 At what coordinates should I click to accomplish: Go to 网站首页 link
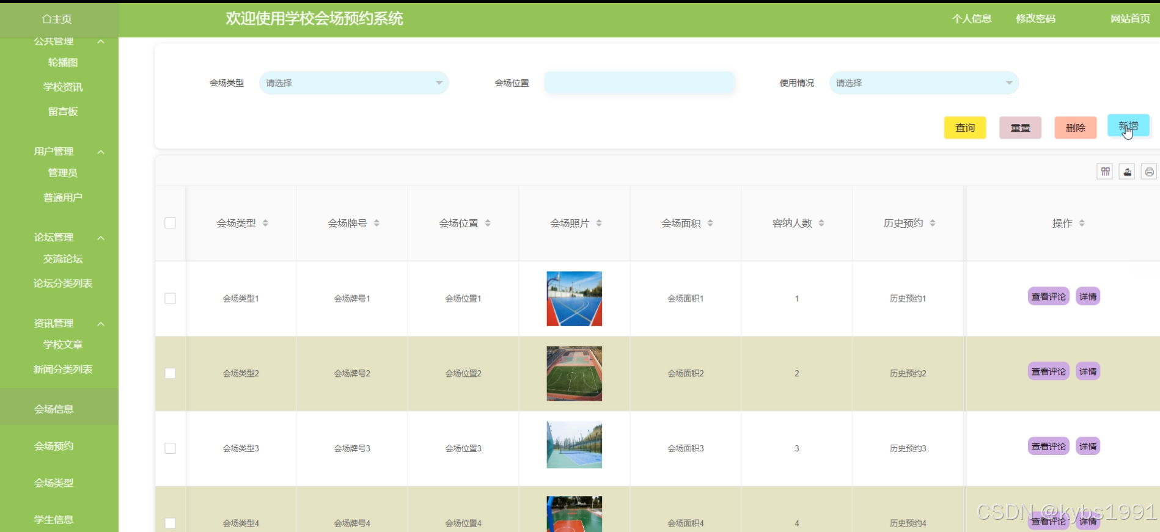[x=1130, y=19]
